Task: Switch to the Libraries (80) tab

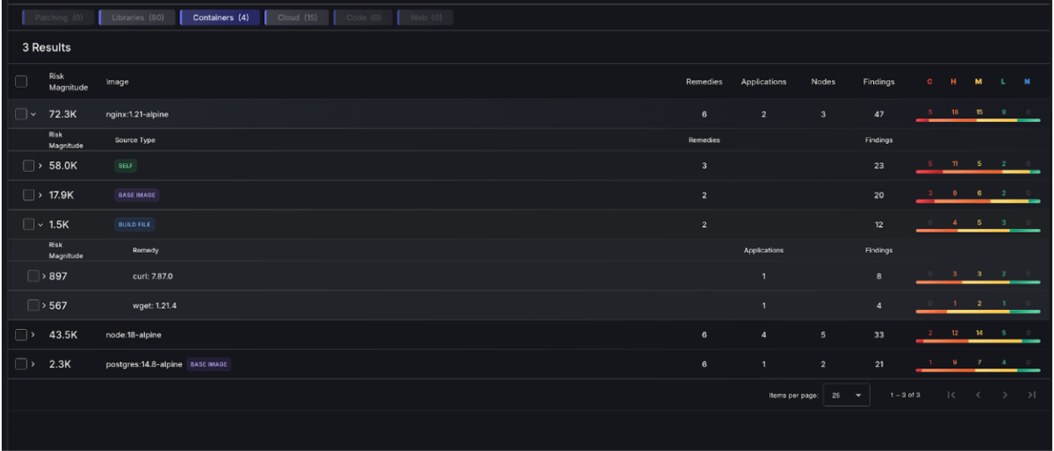Action: (137, 18)
